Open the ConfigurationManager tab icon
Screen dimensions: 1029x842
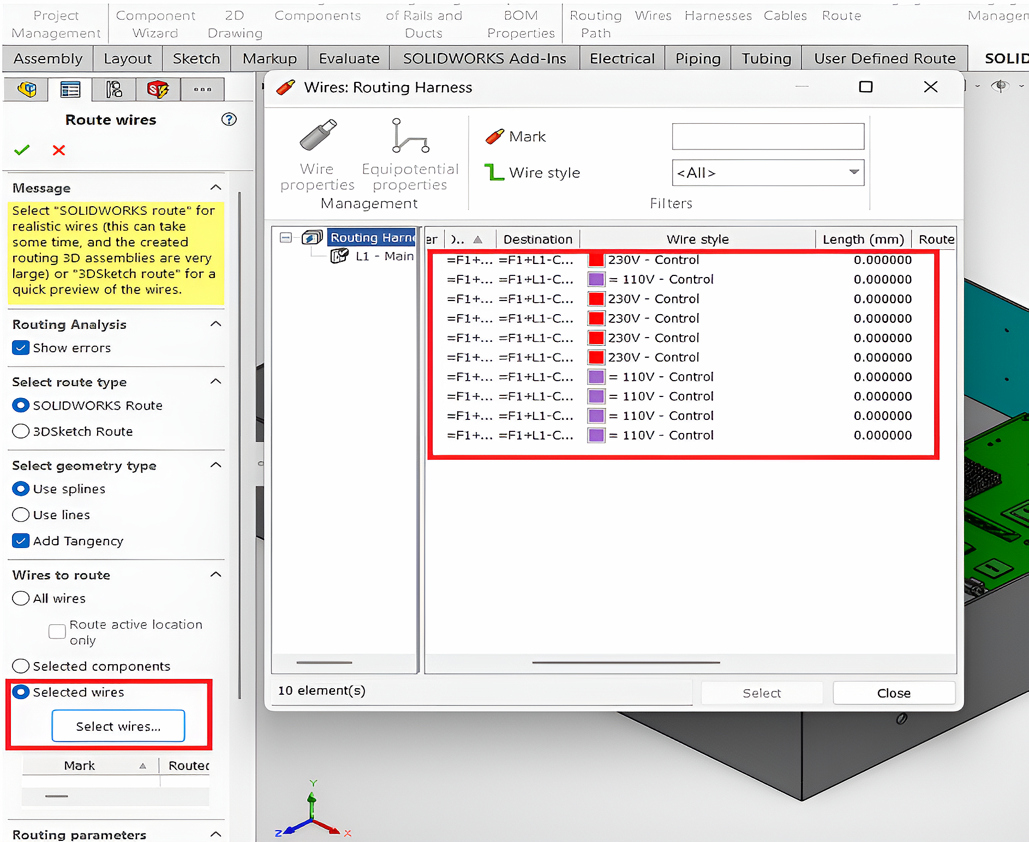[114, 89]
